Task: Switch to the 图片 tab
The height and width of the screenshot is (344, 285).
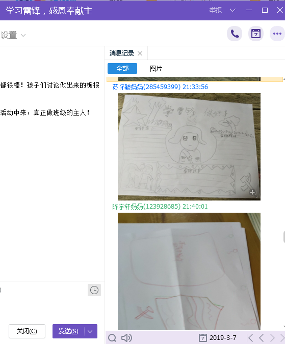Action: (x=156, y=69)
